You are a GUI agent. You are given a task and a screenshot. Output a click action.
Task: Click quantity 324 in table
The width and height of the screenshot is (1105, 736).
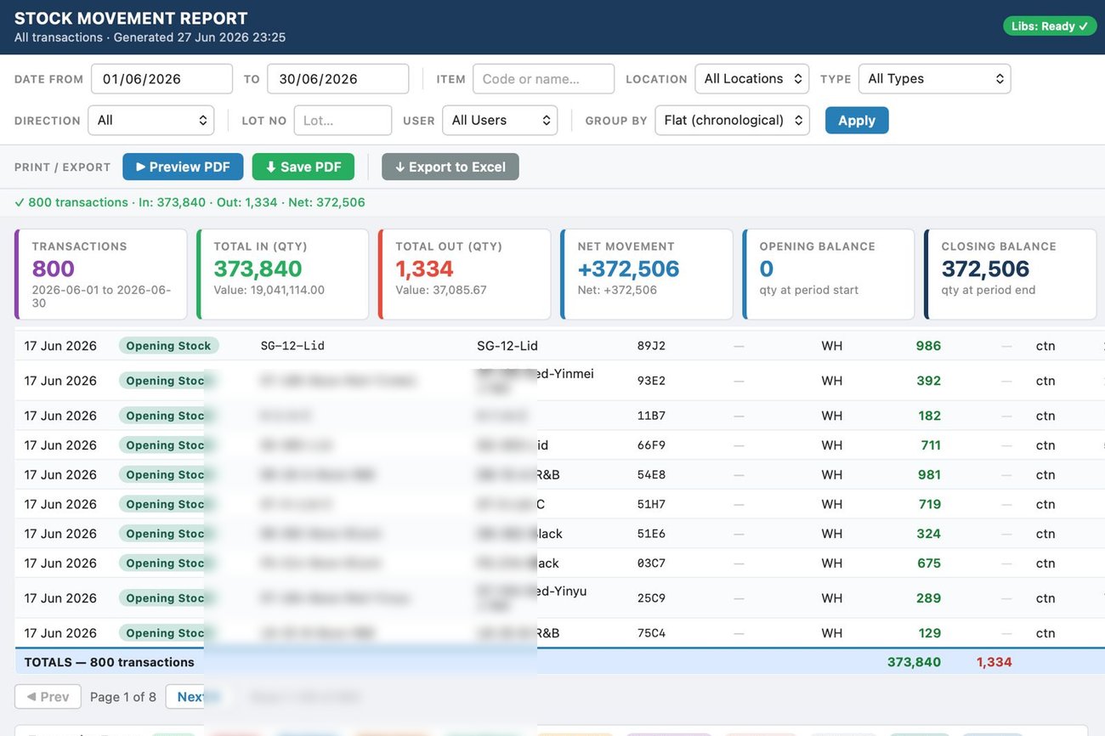(x=928, y=534)
